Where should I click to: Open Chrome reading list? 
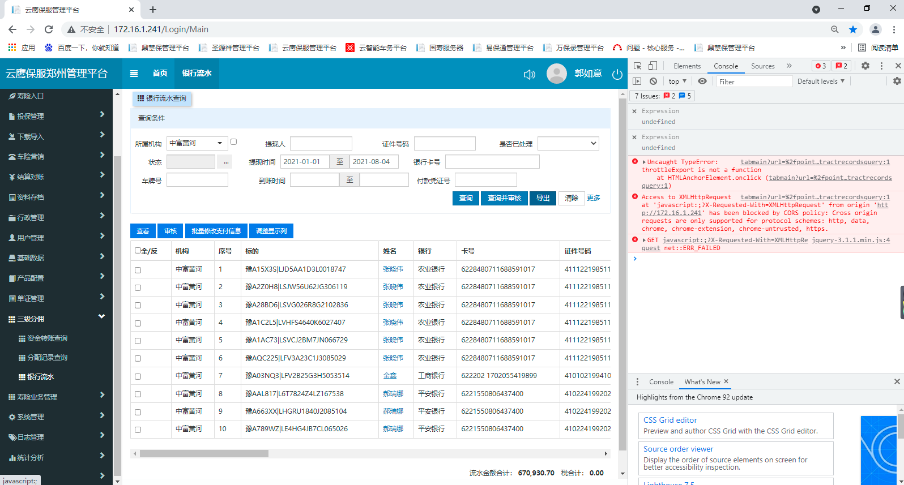[878, 48]
